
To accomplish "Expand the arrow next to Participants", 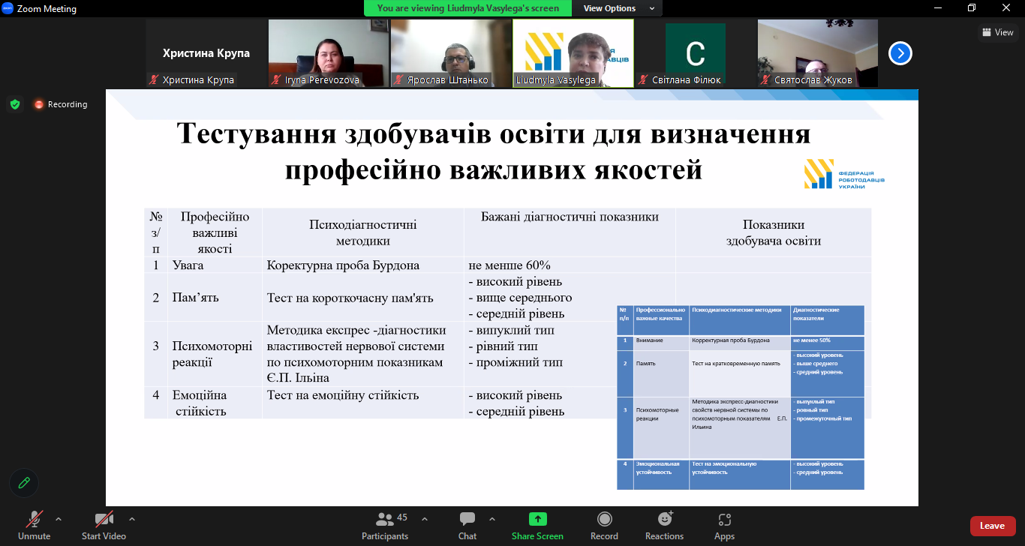I will (425, 518).
